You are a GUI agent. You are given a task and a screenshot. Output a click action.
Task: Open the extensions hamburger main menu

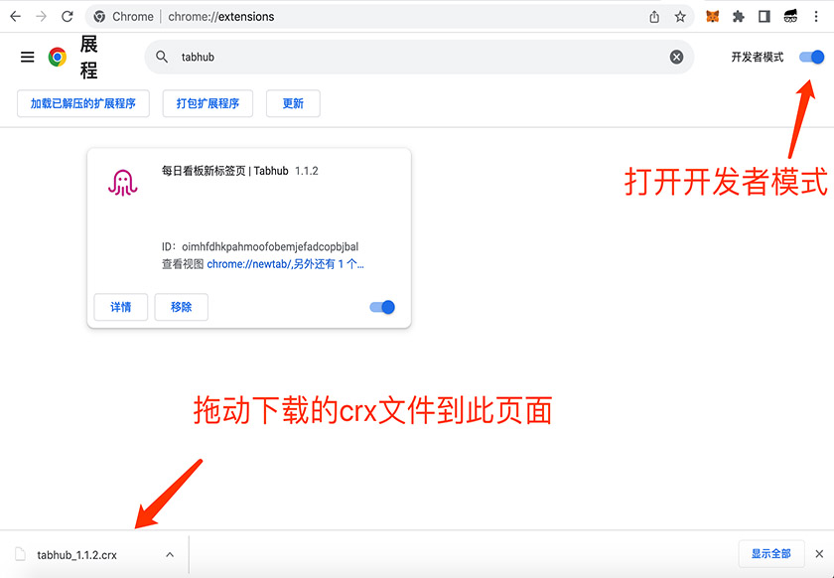click(x=27, y=58)
